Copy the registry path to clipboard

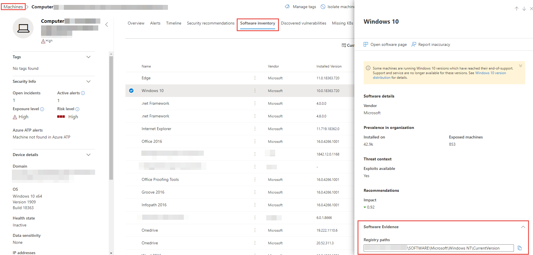[x=519, y=248]
